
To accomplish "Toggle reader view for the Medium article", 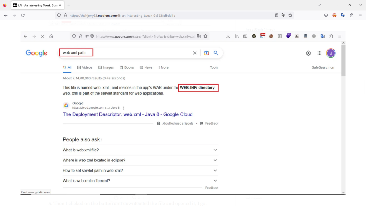I will pos(277,15).
